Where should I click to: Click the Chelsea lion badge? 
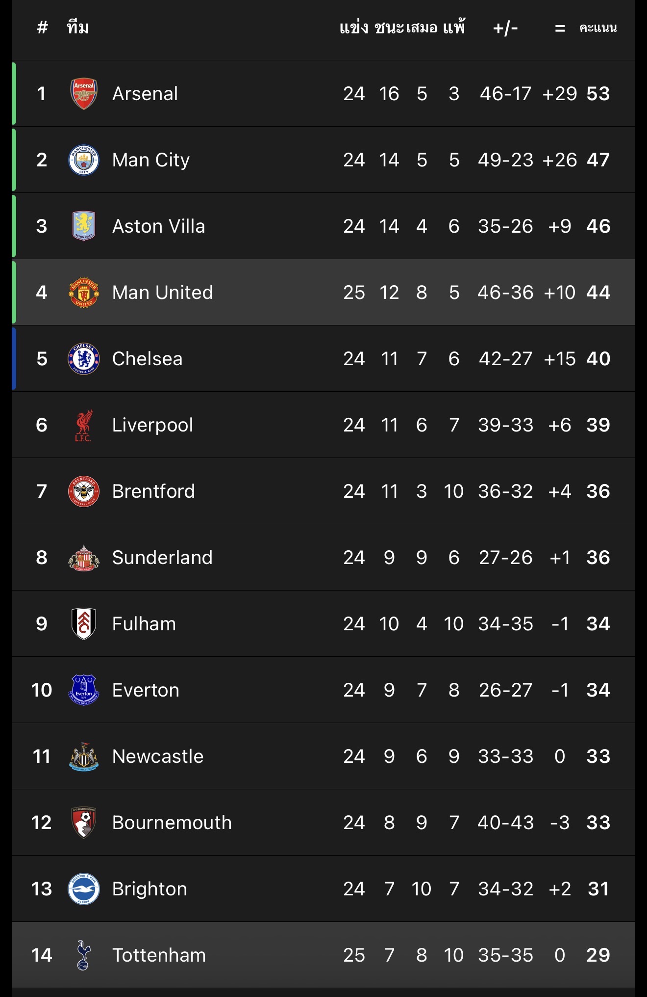(84, 359)
